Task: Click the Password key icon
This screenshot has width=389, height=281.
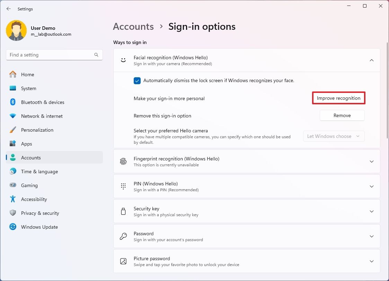Action: pyautogui.click(x=123, y=236)
